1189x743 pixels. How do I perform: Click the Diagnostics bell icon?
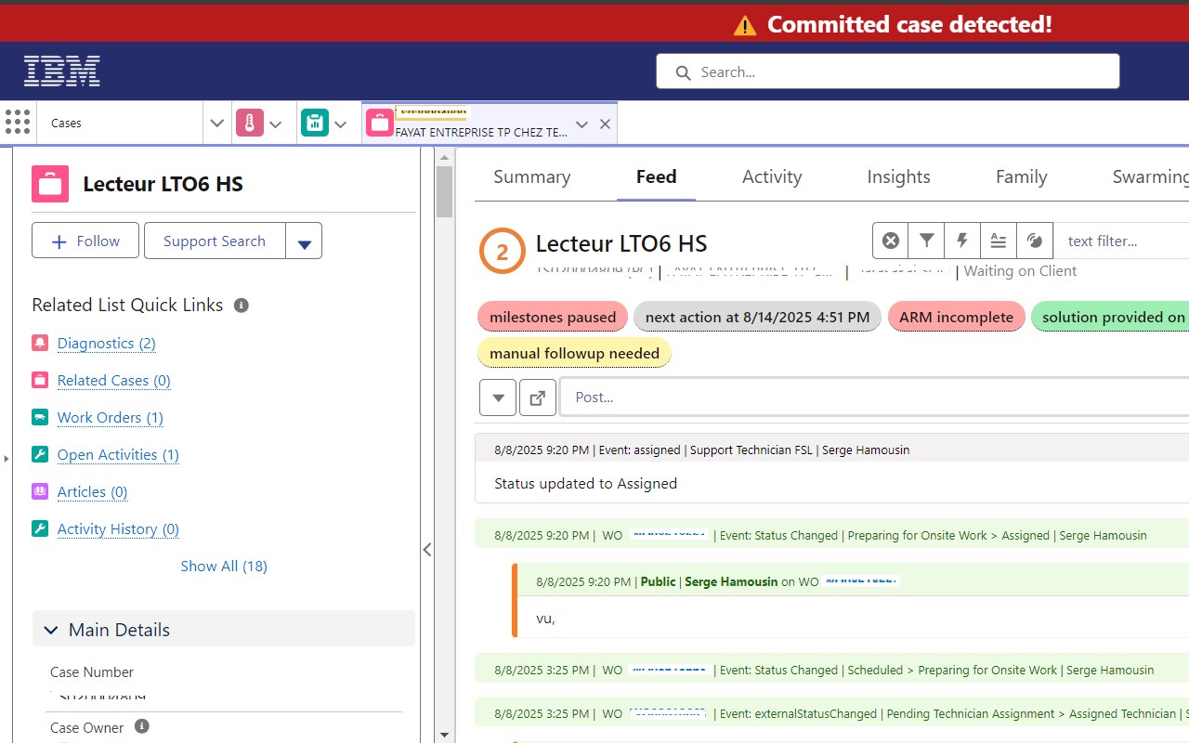click(40, 343)
